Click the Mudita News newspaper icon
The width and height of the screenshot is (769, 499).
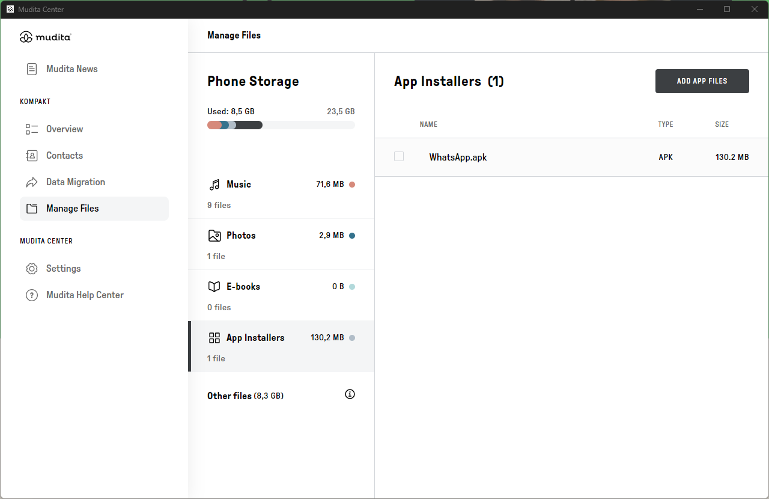(x=32, y=69)
